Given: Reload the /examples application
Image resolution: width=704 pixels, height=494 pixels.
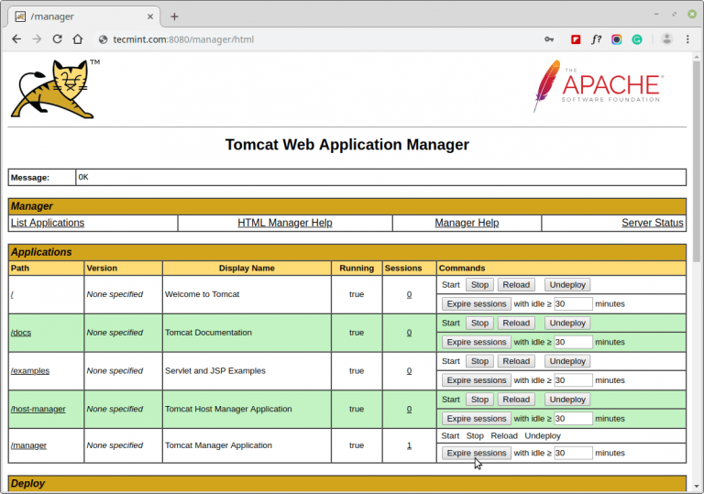Looking at the screenshot, I should 516,361.
